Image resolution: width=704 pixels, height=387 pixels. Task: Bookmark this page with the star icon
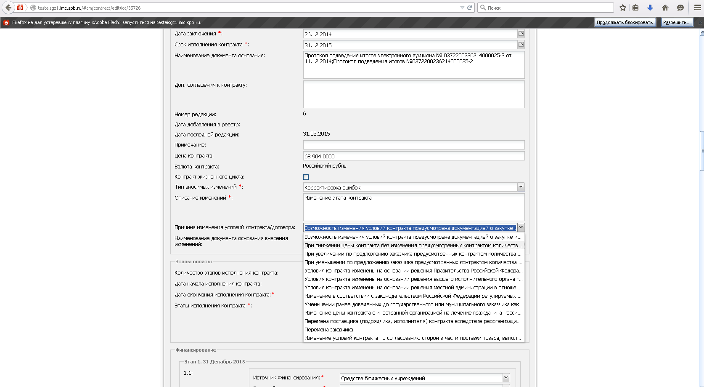[623, 8]
